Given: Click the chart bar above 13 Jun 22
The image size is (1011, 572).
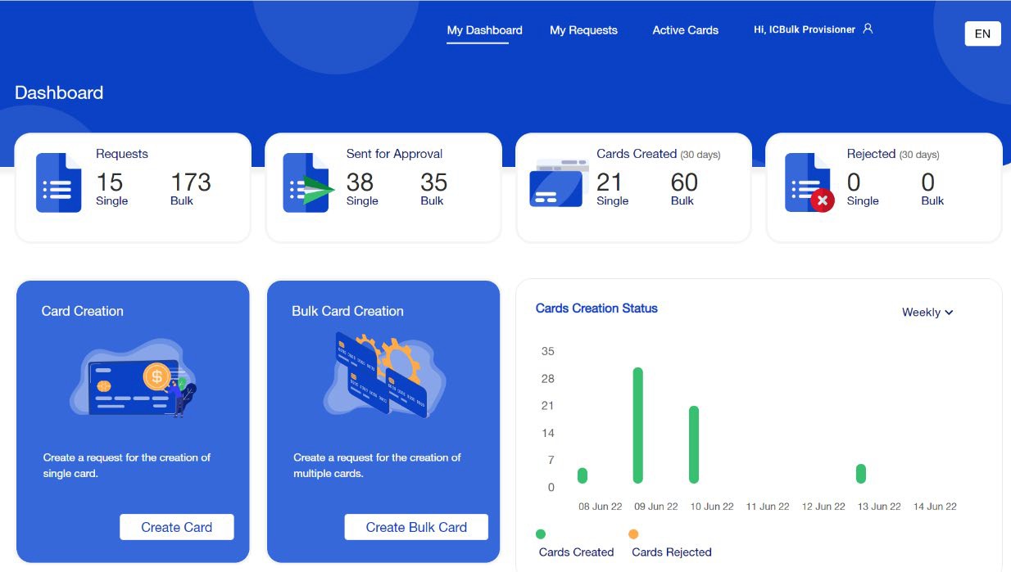Looking at the screenshot, I should [x=861, y=473].
